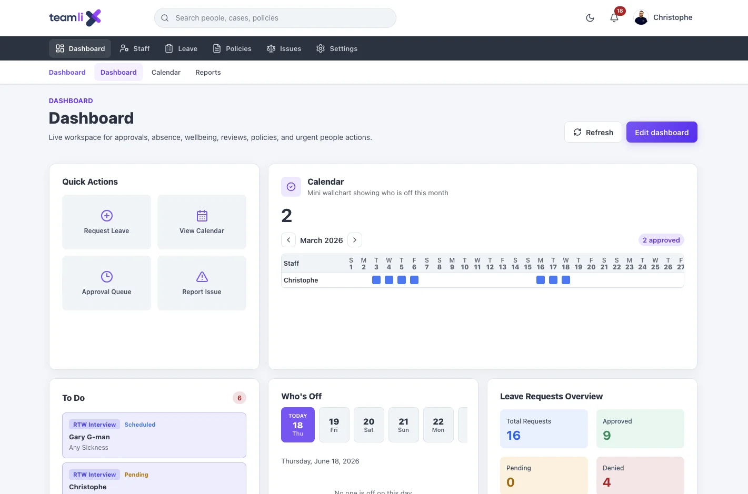Image resolution: width=748 pixels, height=494 pixels.
Task: Click Edit dashboard button
Action: pos(662,133)
